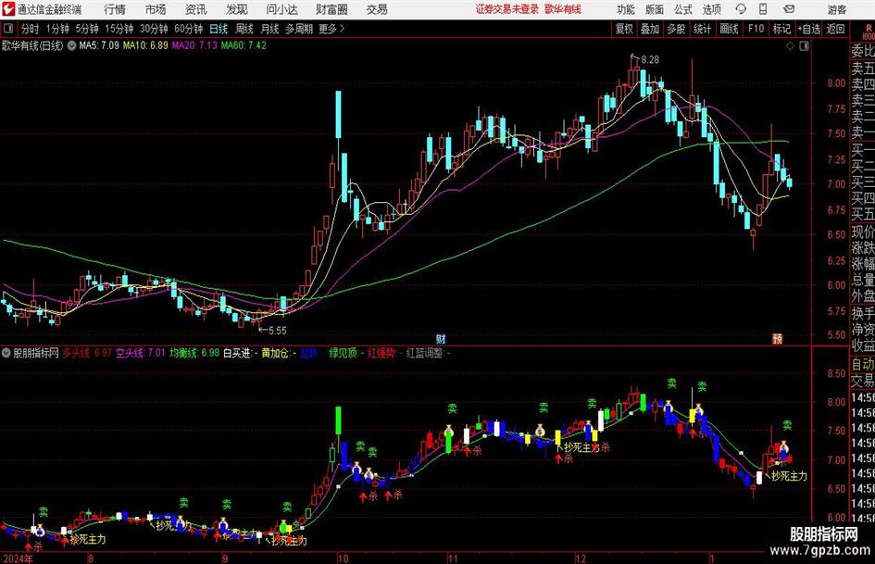Click the 5.55 low price label
This screenshot has width=875, height=564.
click(278, 331)
